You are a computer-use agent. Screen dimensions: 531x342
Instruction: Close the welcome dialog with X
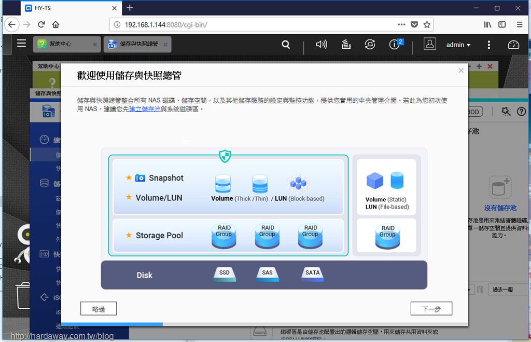click(x=461, y=71)
